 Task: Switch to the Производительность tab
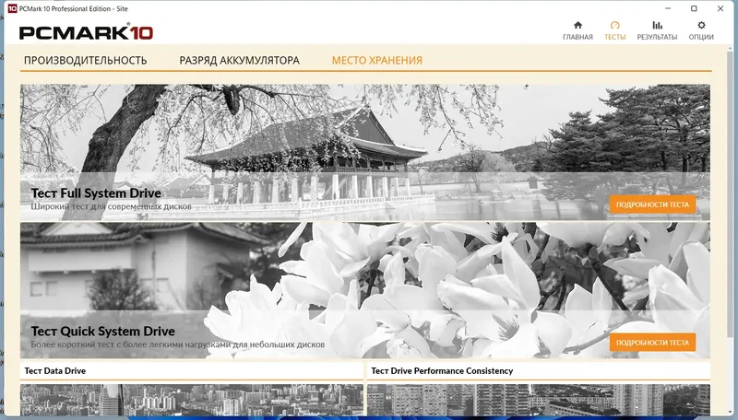pos(85,61)
